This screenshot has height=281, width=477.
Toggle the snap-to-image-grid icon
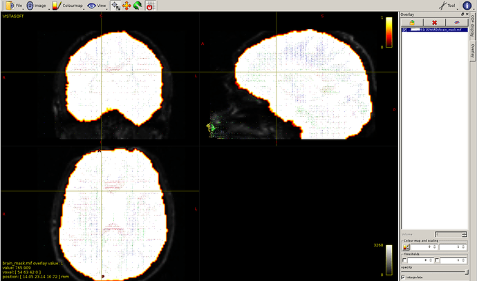[151, 6]
